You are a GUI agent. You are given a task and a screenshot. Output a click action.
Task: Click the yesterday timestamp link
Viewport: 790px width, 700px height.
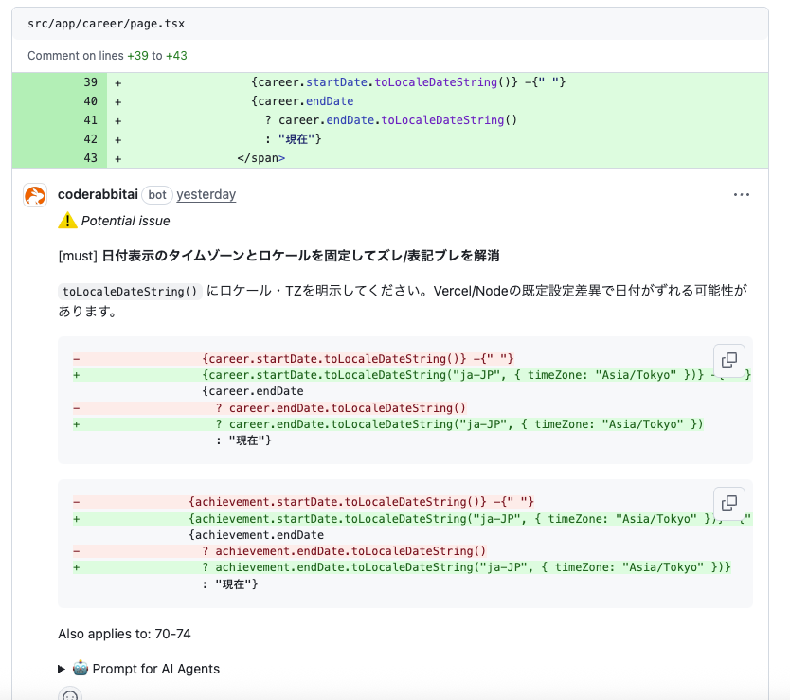point(206,194)
